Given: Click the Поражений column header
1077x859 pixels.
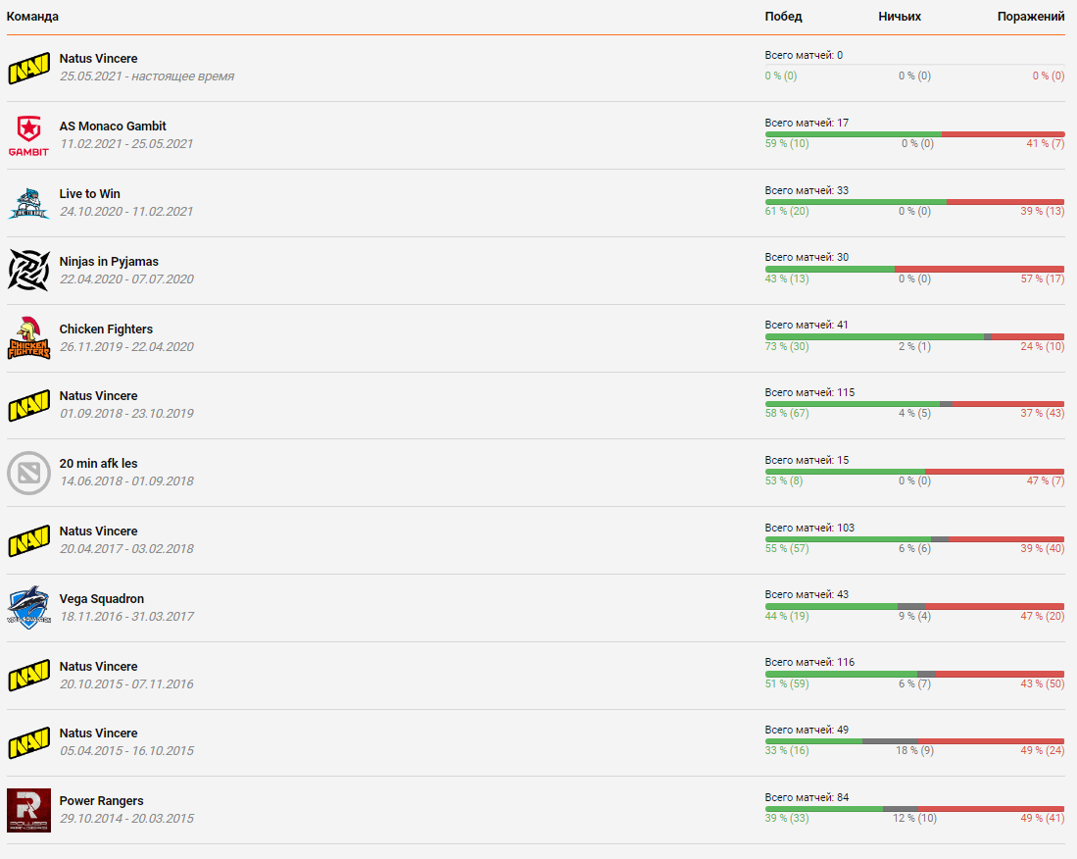Looking at the screenshot, I should 1031,17.
